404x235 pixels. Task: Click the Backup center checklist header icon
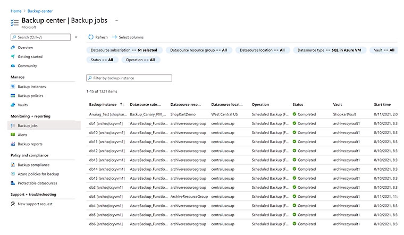[x=15, y=23]
